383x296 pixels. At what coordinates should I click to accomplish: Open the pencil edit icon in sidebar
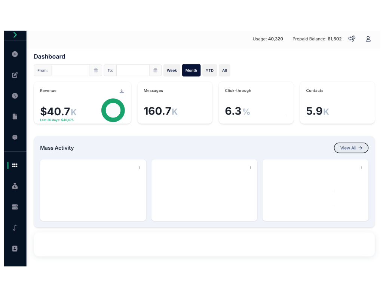(15, 75)
